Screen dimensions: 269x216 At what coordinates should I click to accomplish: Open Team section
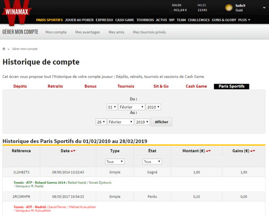[x=181, y=20]
